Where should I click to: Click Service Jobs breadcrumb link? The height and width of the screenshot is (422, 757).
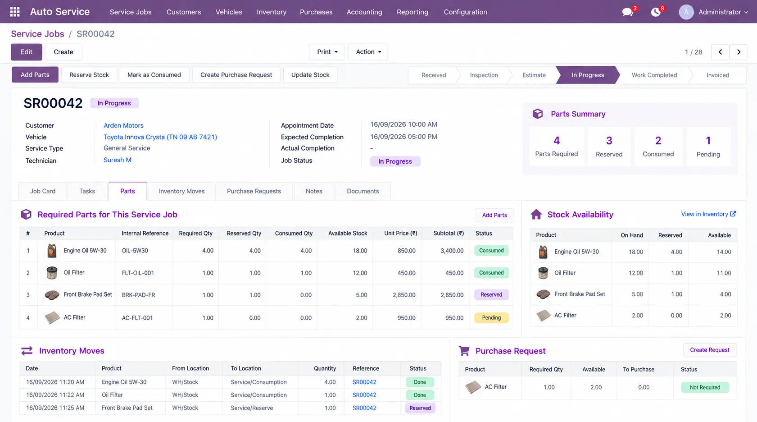pos(37,34)
